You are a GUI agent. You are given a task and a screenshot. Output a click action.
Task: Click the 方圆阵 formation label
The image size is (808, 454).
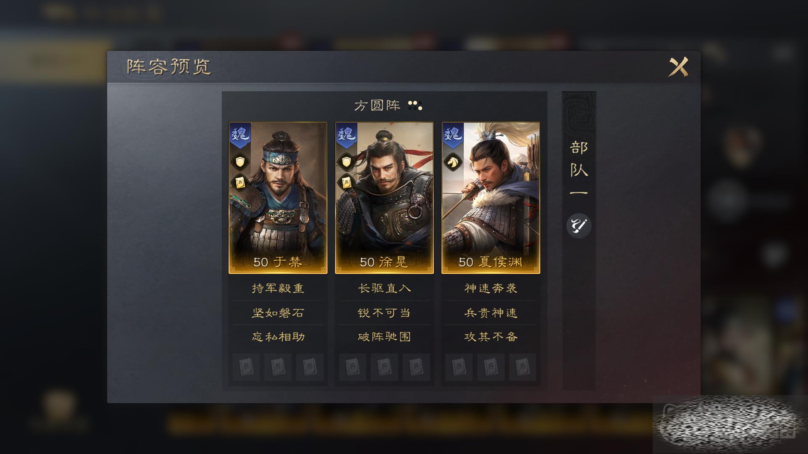pos(377,106)
